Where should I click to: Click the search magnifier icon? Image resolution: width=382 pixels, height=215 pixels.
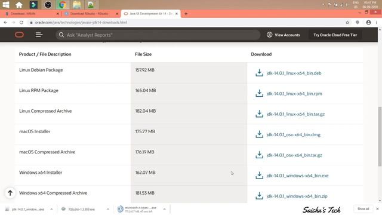pos(61,35)
